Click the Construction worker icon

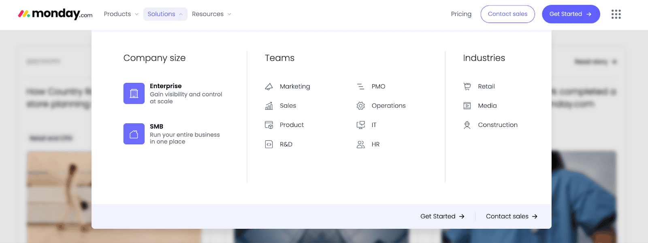pos(467,125)
